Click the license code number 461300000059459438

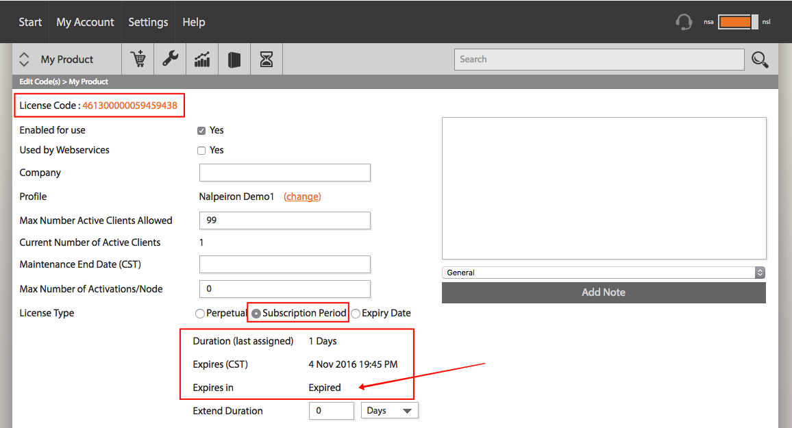click(129, 105)
